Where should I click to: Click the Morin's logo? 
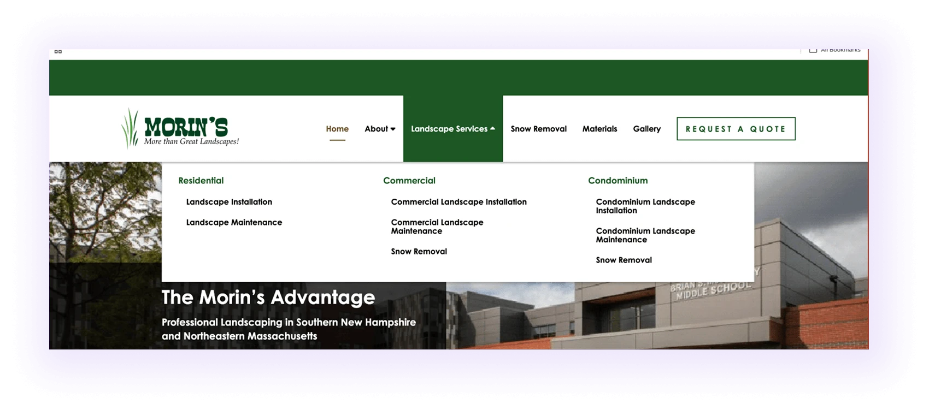click(x=180, y=128)
